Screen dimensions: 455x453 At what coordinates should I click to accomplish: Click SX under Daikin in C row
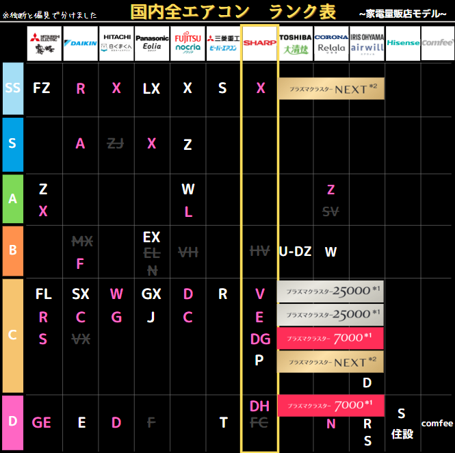tap(80, 294)
